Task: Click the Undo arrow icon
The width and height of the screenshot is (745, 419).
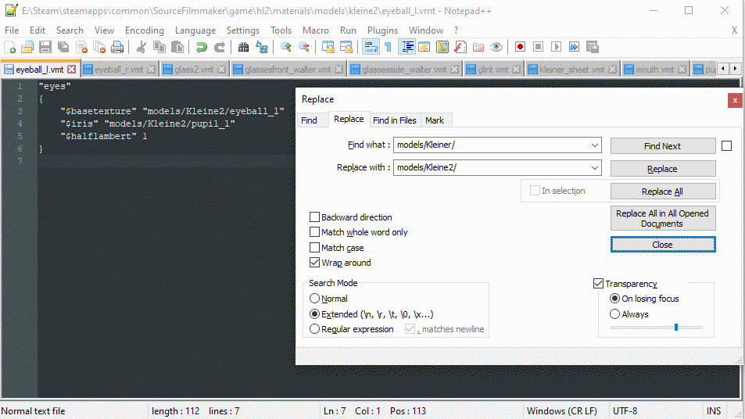Action: click(x=201, y=48)
